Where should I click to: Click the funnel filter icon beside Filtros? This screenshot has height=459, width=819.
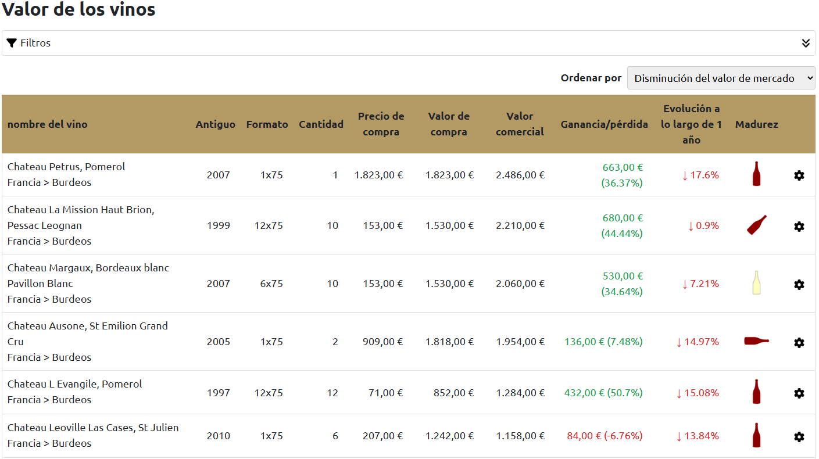(x=12, y=43)
